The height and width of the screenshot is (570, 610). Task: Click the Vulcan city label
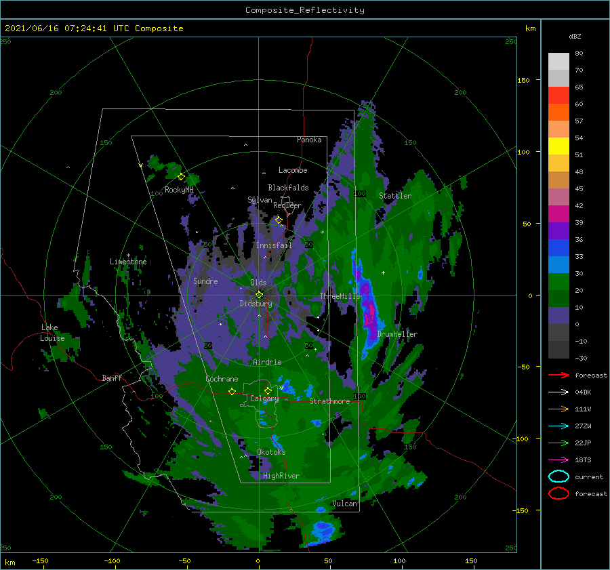(x=345, y=504)
